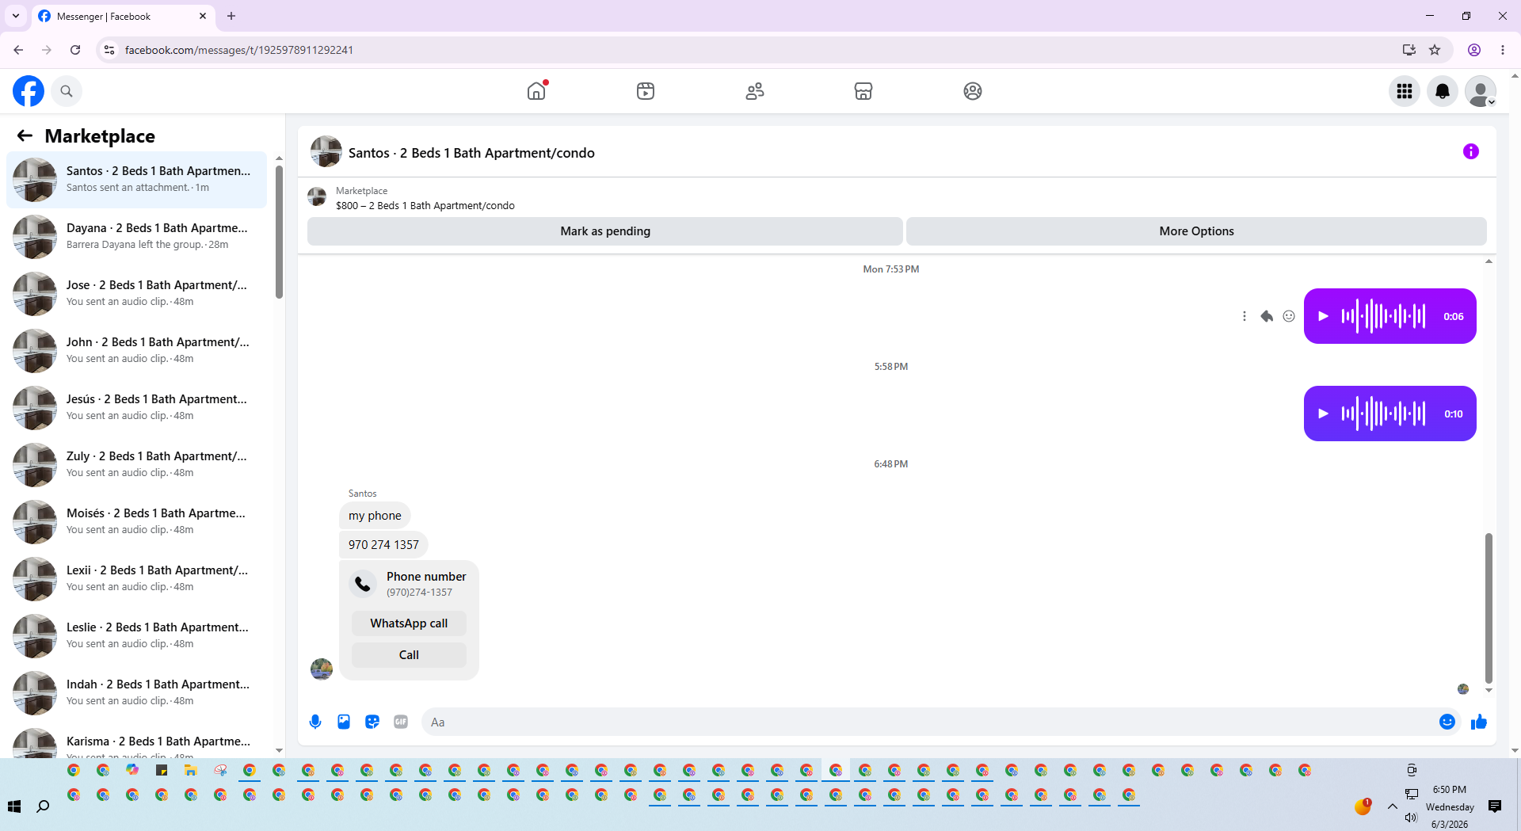The width and height of the screenshot is (1521, 831).
Task: Choose a sticker
Action: [x=372, y=722]
